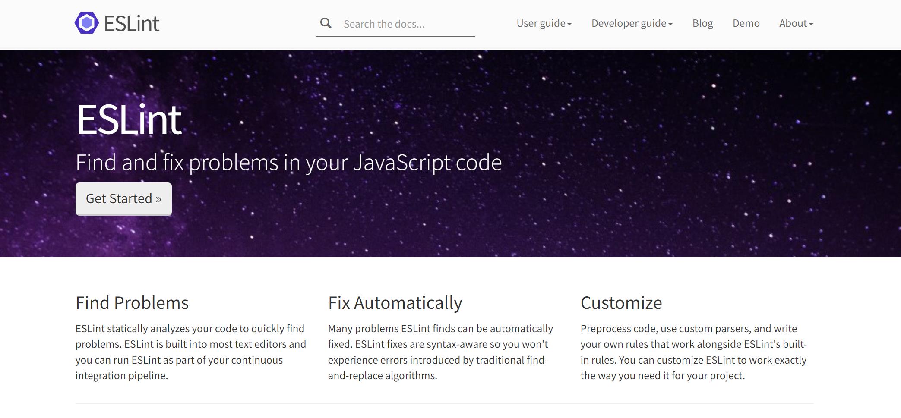Click the 'Find and fix problems' tagline
Image resolution: width=901 pixels, height=418 pixels.
[288, 163]
